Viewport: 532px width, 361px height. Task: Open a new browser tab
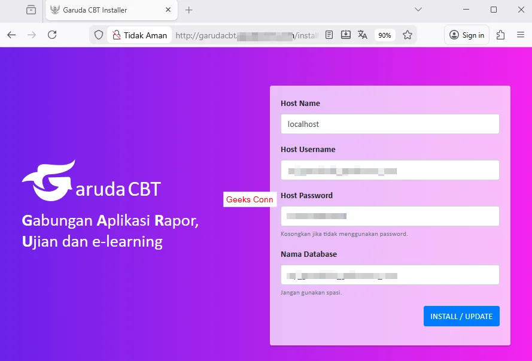189,10
